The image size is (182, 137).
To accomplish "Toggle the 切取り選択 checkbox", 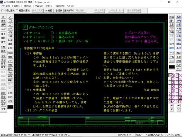I will tap(8, 10).
